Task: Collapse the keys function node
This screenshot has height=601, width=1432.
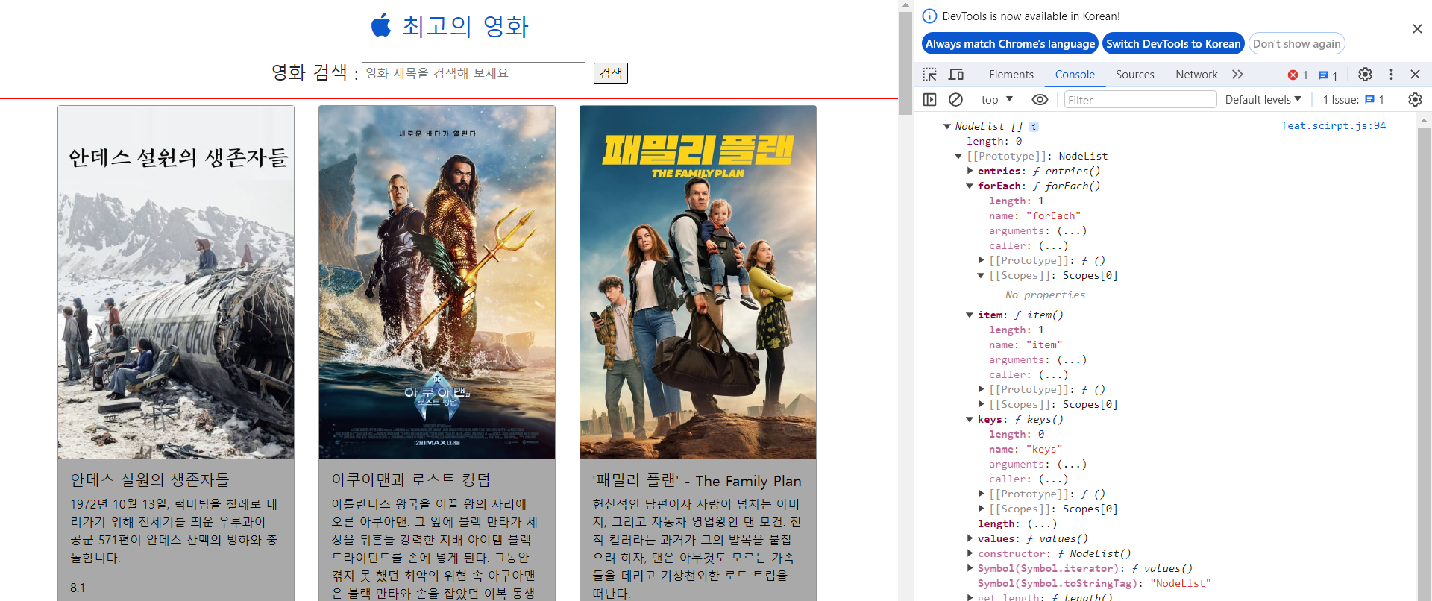Action: pos(970,419)
